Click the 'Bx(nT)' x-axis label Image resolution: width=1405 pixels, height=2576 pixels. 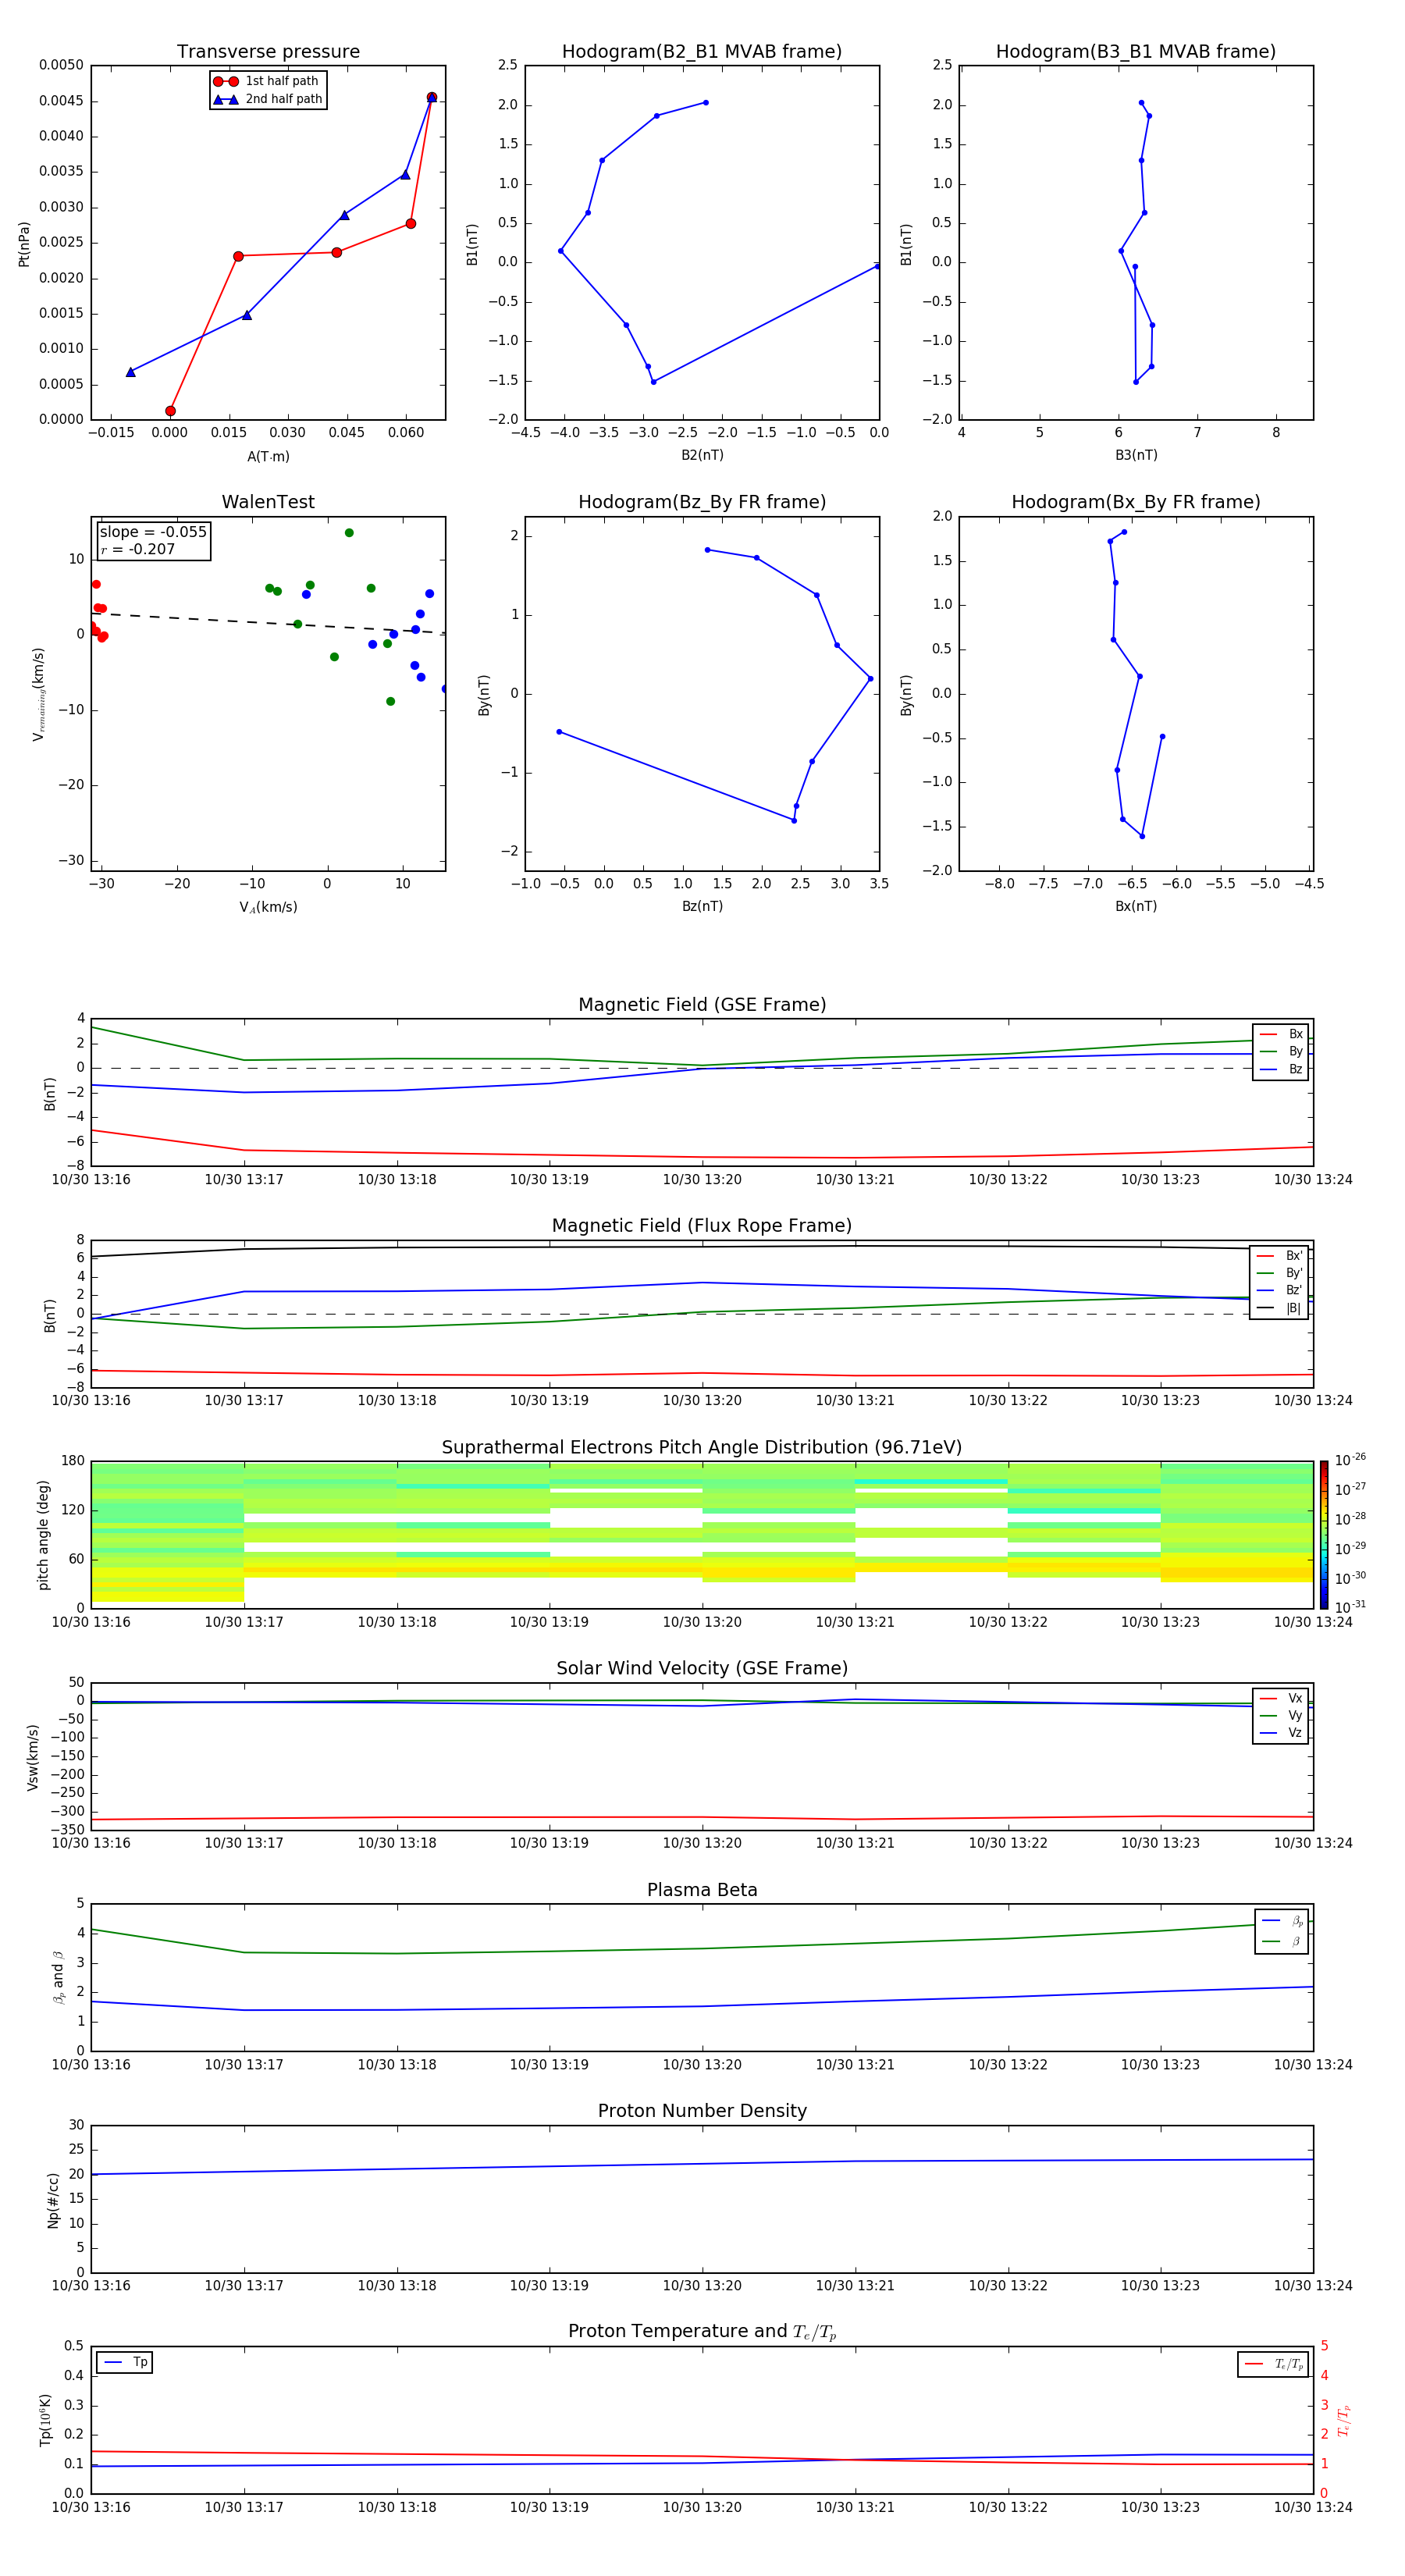(1136, 906)
